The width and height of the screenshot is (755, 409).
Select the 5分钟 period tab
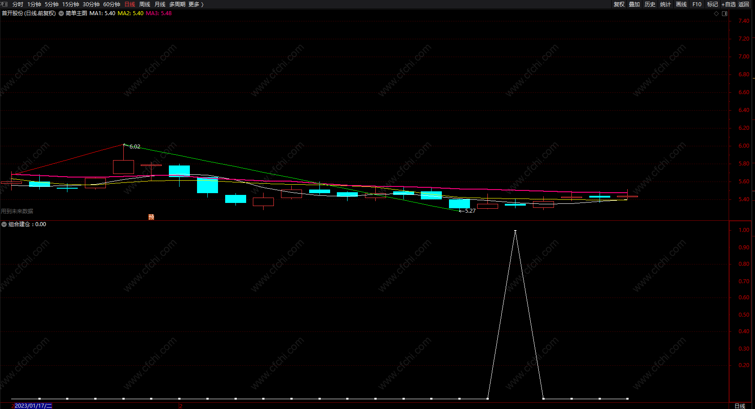pyautogui.click(x=51, y=4)
